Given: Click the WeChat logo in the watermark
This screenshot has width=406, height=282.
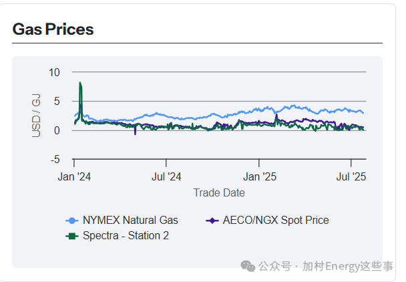Looking at the screenshot, I should (248, 266).
